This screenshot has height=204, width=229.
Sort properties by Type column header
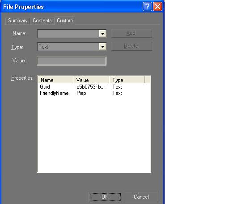click(x=127, y=80)
